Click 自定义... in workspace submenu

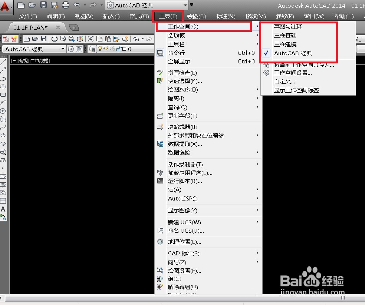pyautogui.click(x=285, y=82)
